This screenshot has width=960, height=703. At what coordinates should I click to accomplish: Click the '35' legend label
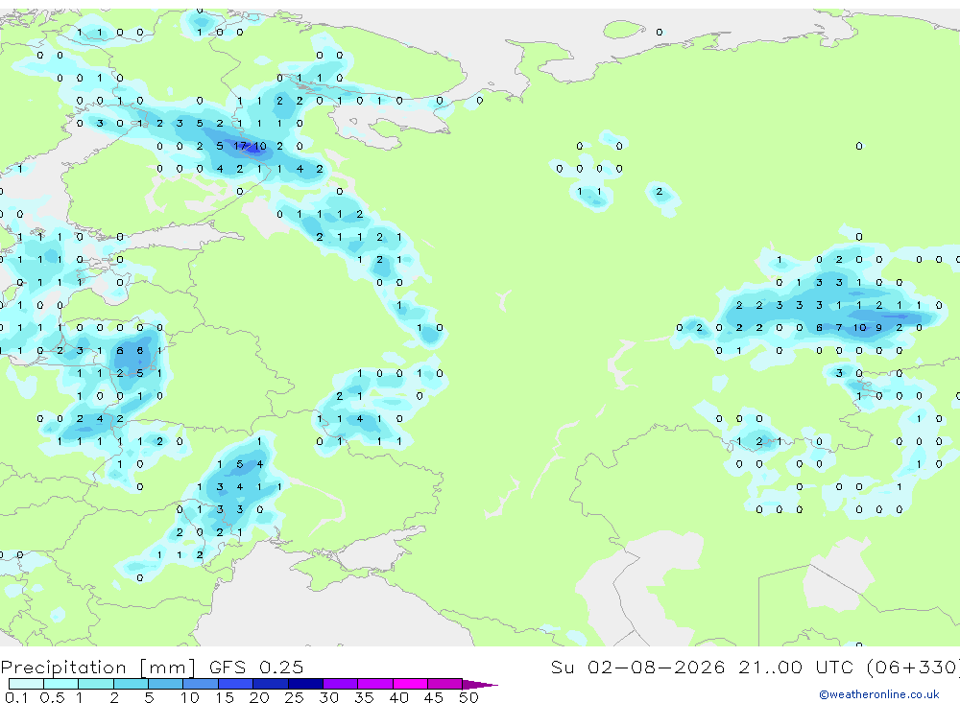[364, 697]
